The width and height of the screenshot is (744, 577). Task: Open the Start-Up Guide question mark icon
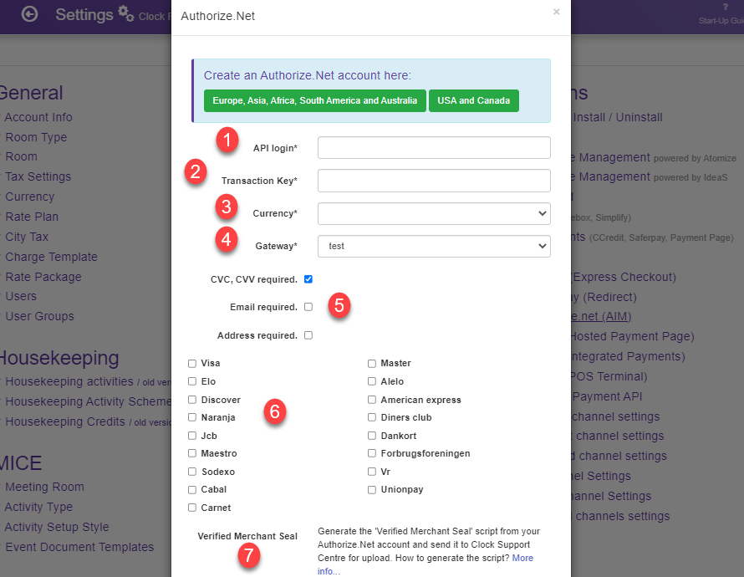[725, 8]
